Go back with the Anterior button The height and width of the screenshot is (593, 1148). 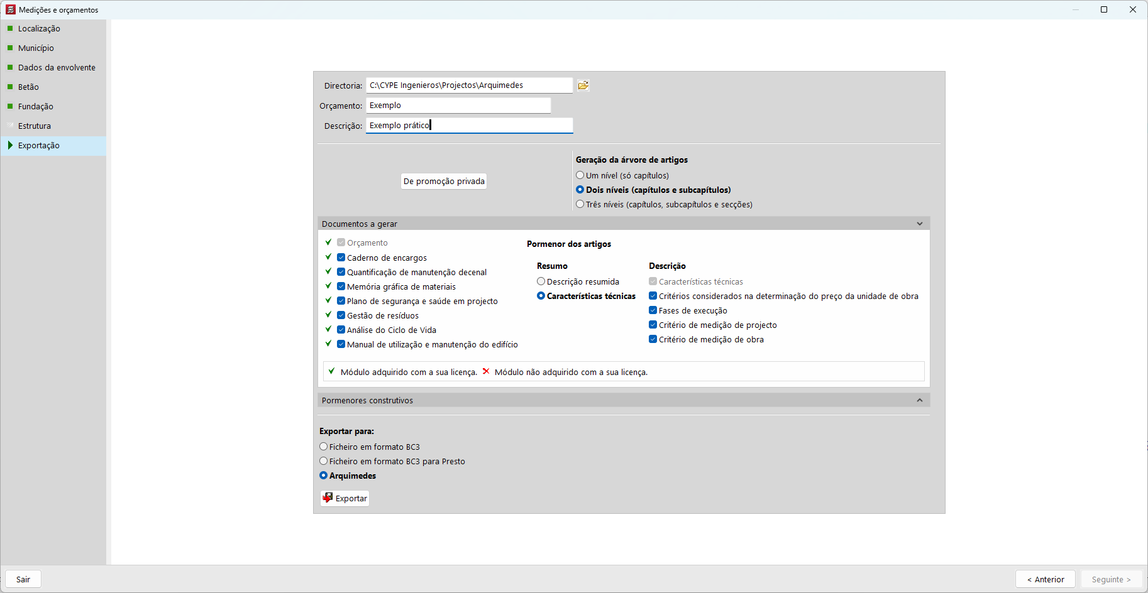click(x=1046, y=579)
